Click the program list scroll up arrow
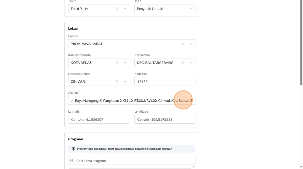The image size is (303, 169). (194, 167)
